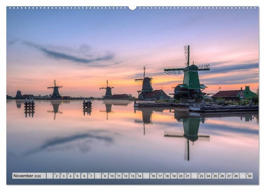
Task: Click day 28 on the date row
Action: (x=236, y=176)
